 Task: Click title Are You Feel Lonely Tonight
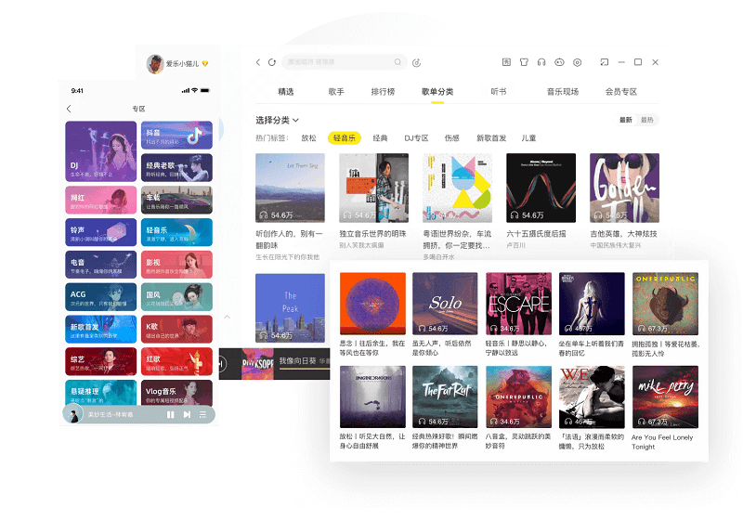(662, 442)
